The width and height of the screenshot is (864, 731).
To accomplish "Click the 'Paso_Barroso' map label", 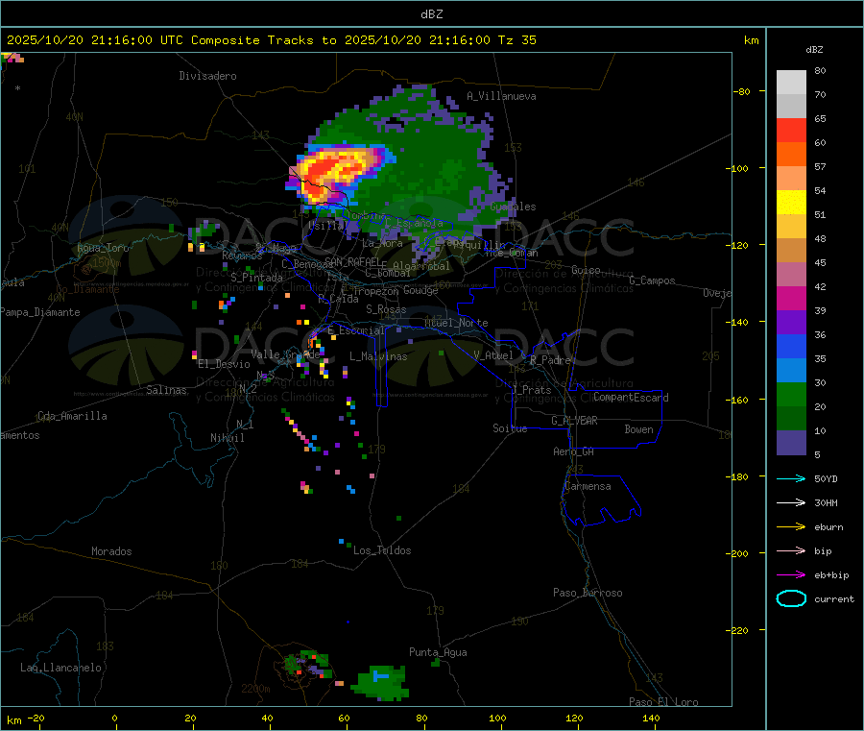I will 588,593.
